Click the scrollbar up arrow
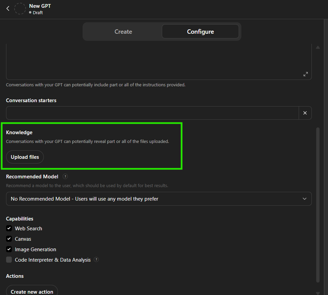The height and width of the screenshot is (295, 328). (318, 48)
